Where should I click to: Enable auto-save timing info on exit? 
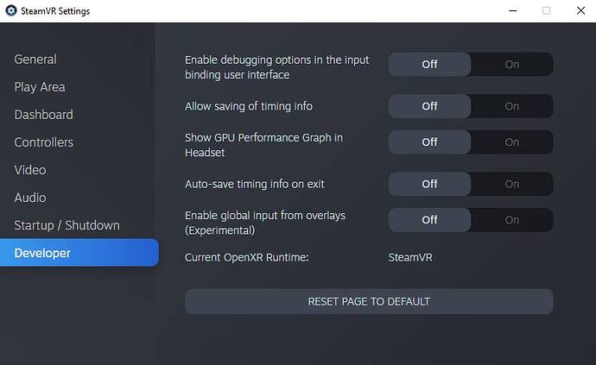[512, 184]
